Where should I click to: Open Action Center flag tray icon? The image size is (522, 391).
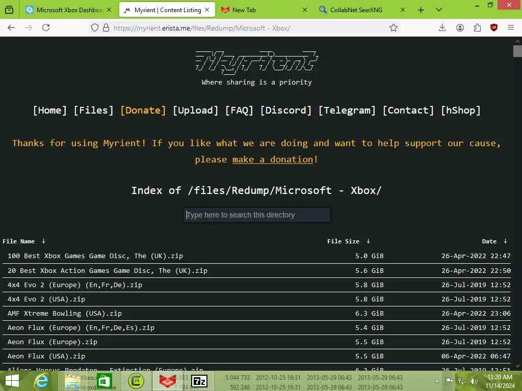(x=449, y=381)
